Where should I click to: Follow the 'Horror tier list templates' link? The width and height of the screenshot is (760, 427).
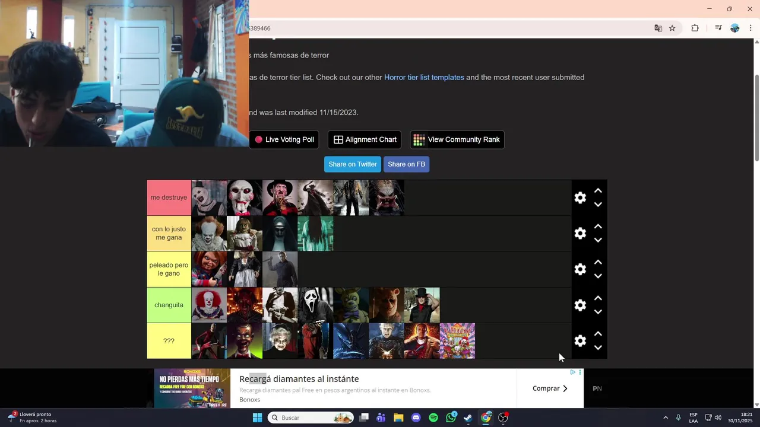click(424, 77)
